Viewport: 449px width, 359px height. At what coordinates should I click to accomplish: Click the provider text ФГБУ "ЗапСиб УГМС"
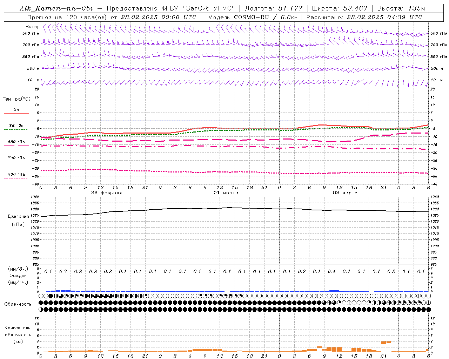[199, 8]
